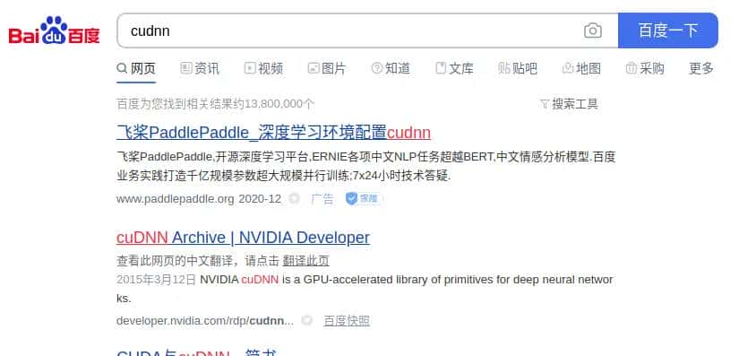The image size is (739, 356).
Task: Focus the search box containing cudnn
Action: (367, 30)
